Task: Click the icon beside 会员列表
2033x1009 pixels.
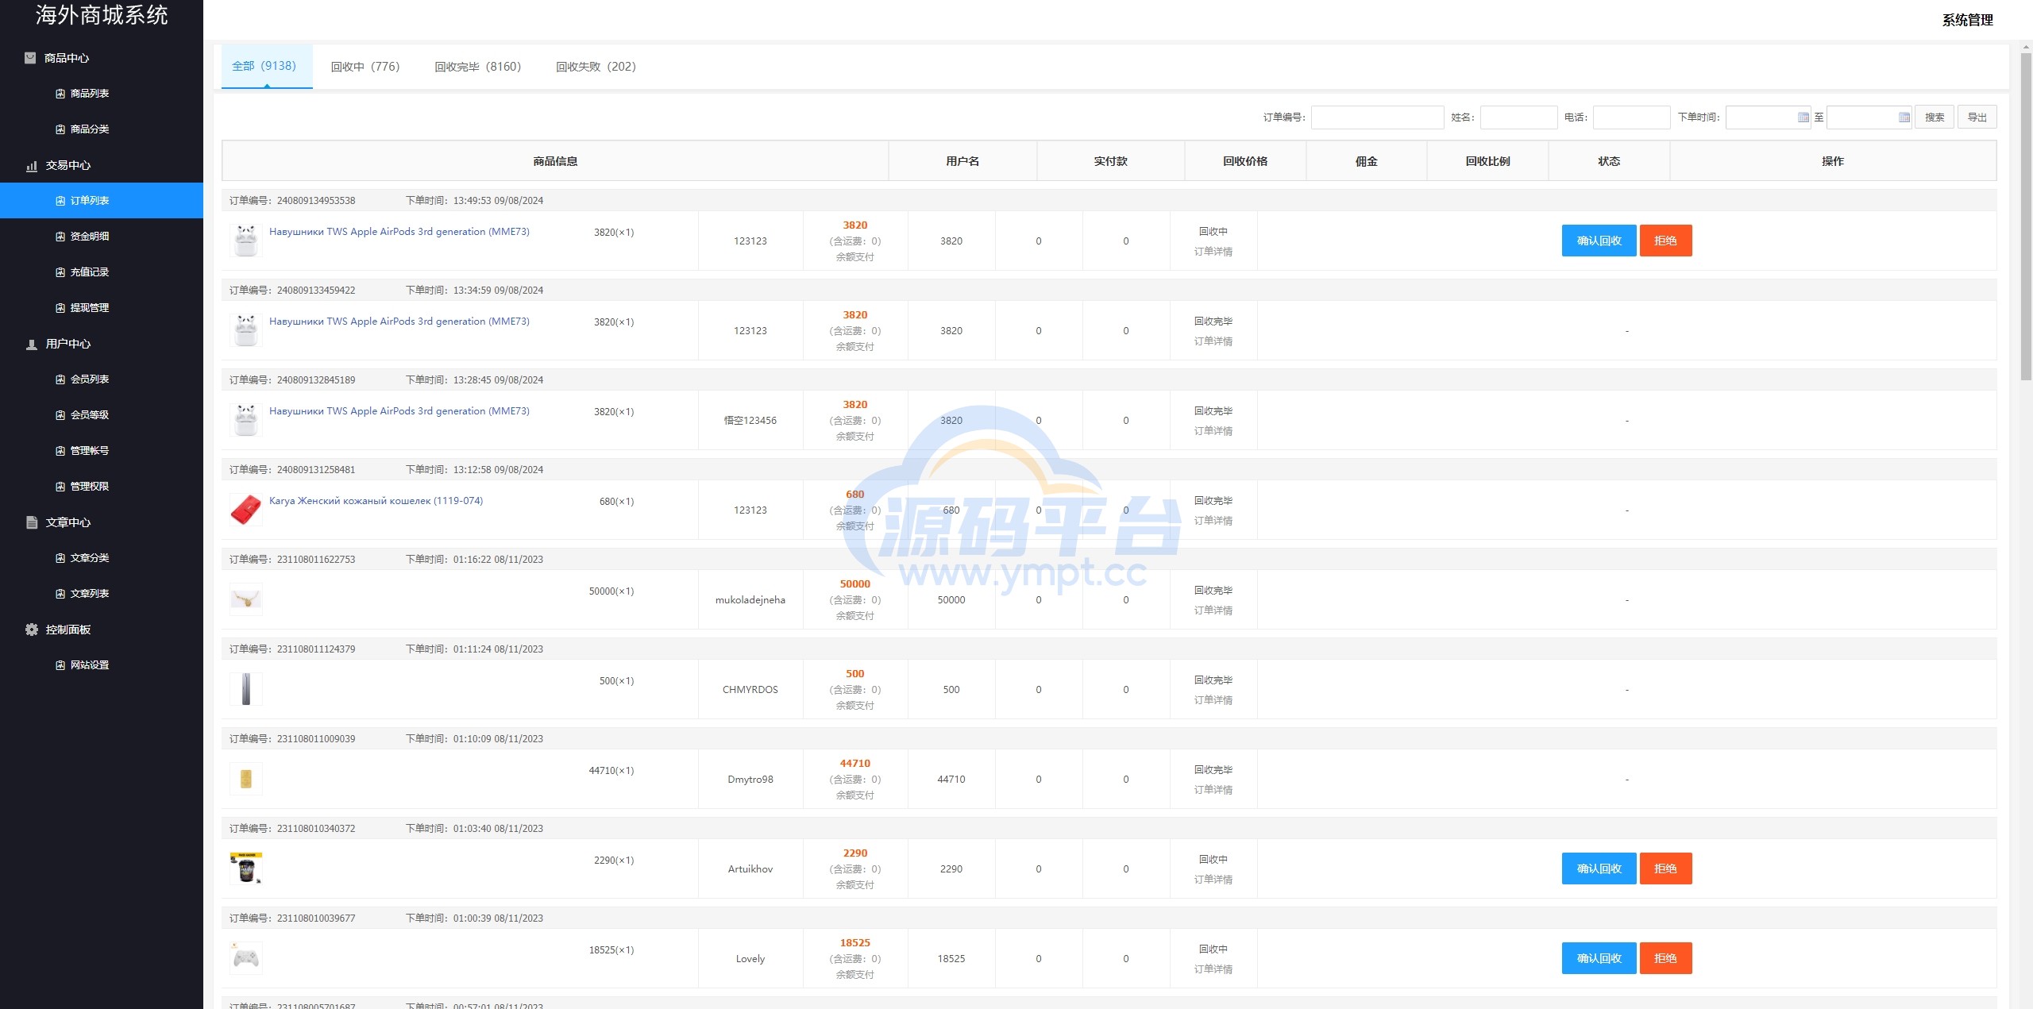Action: [x=60, y=379]
